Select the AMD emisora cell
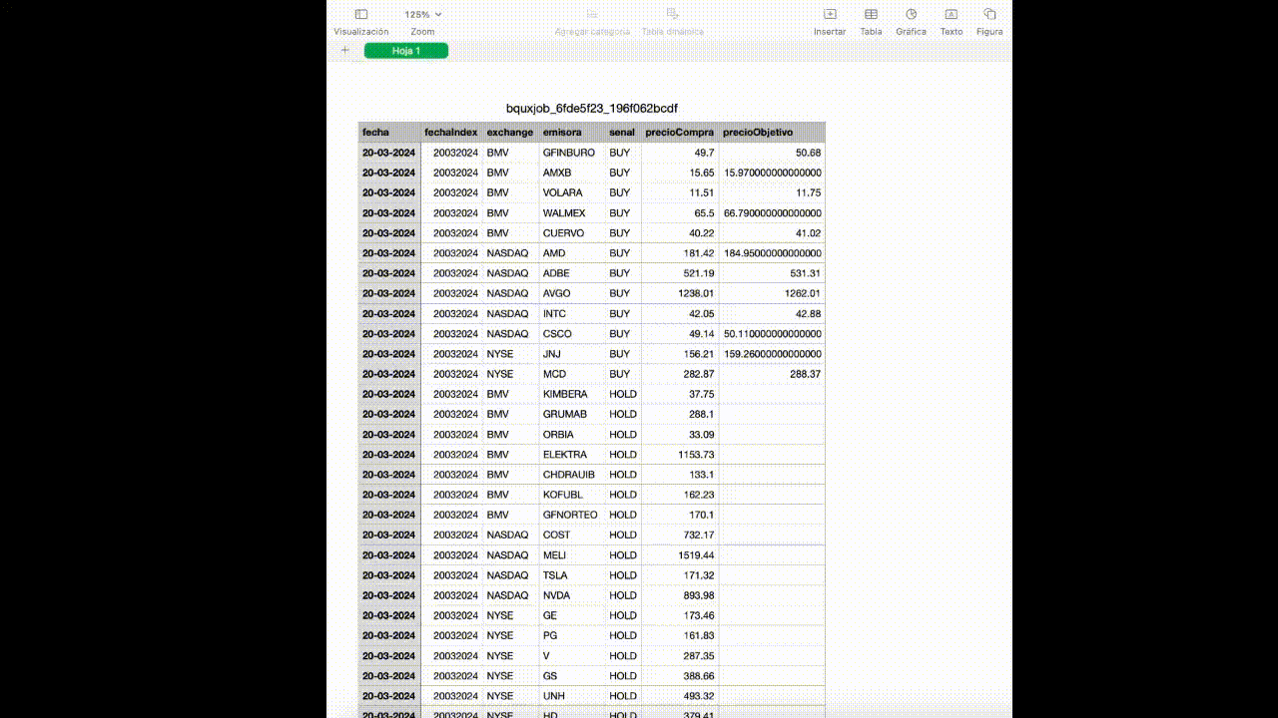The width and height of the screenshot is (1278, 718). pos(572,253)
